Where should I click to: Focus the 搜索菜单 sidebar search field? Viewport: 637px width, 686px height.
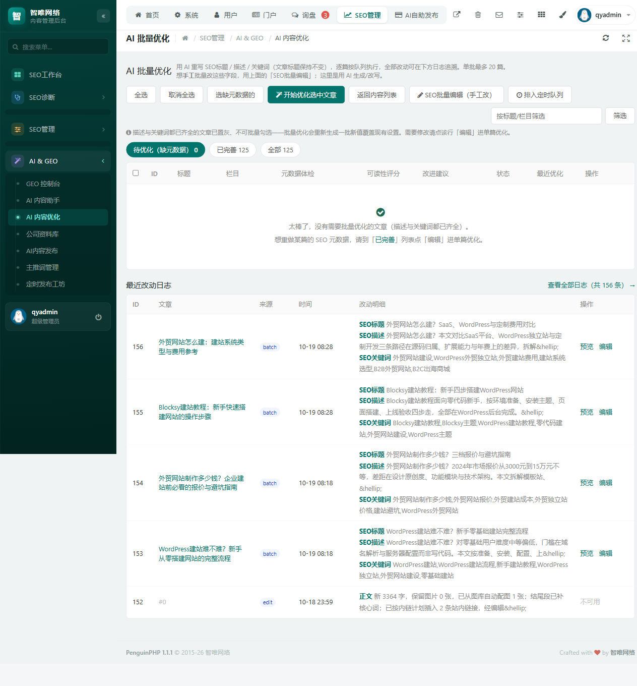(x=58, y=47)
